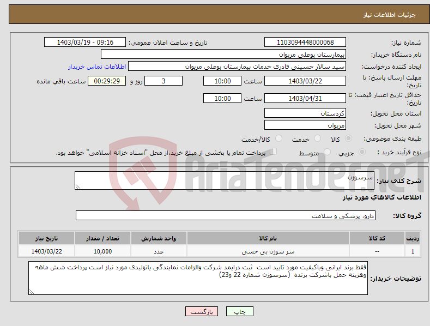Click the شماره نیاز field 1103094448000068
The image size is (430, 326).
point(305,43)
